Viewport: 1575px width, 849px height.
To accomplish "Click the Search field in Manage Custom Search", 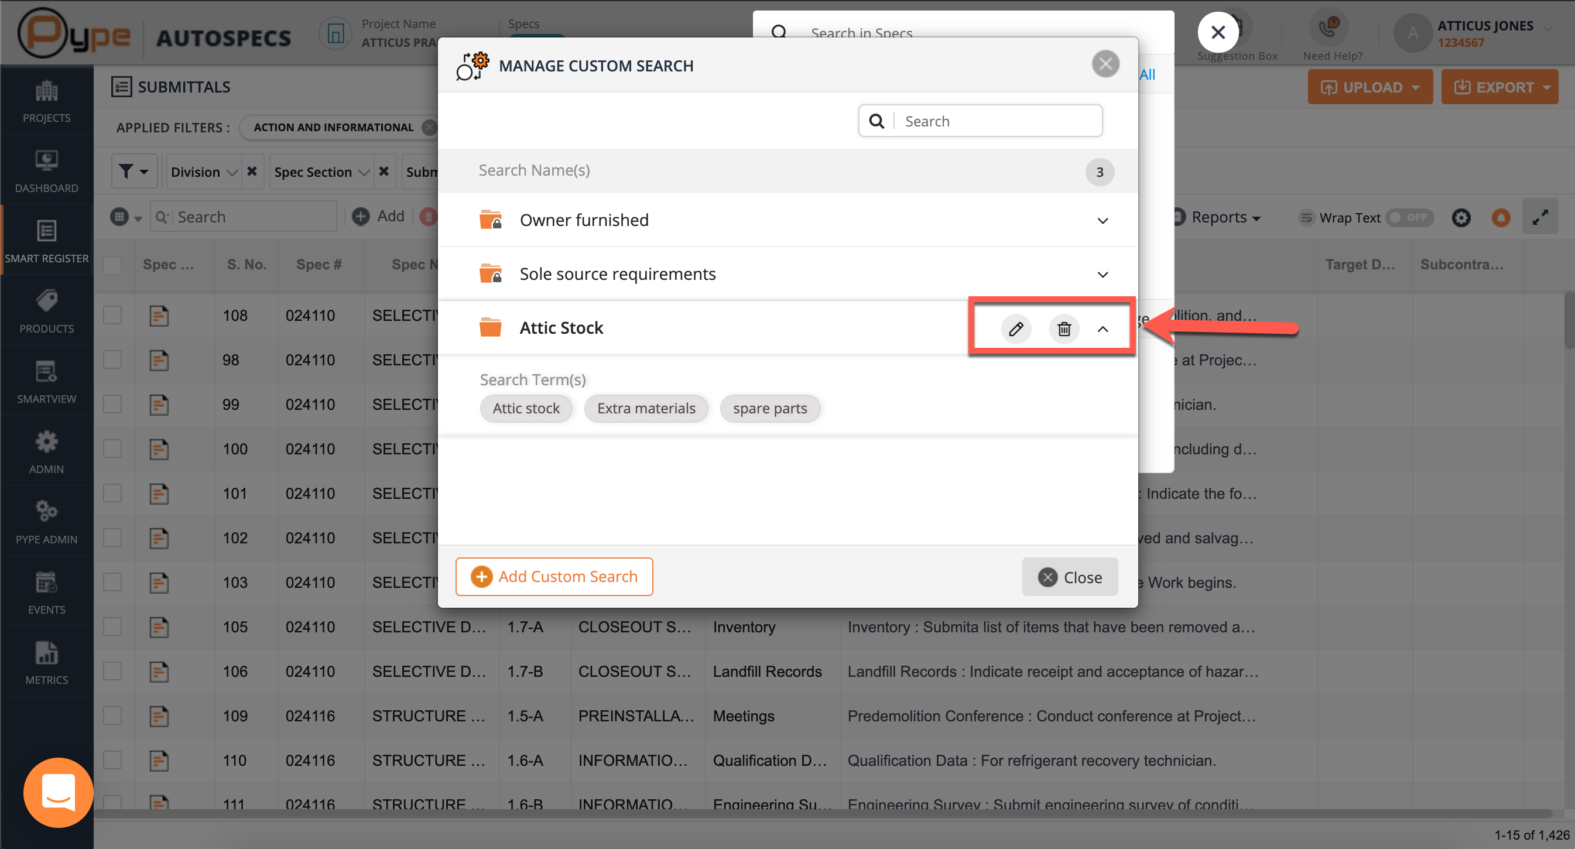I will [997, 121].
